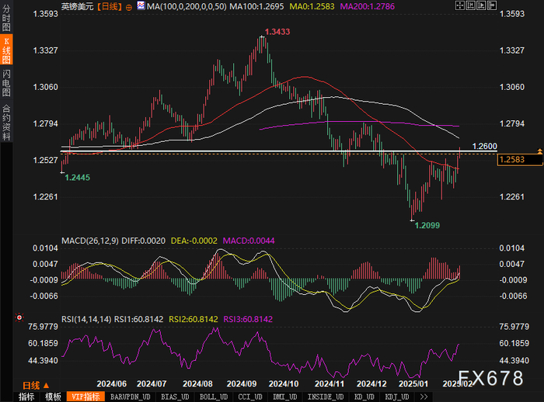Click the 1.2583 current price tag
Image resolution: width=544 pixels, height=402 pixels.
point(520,160)
